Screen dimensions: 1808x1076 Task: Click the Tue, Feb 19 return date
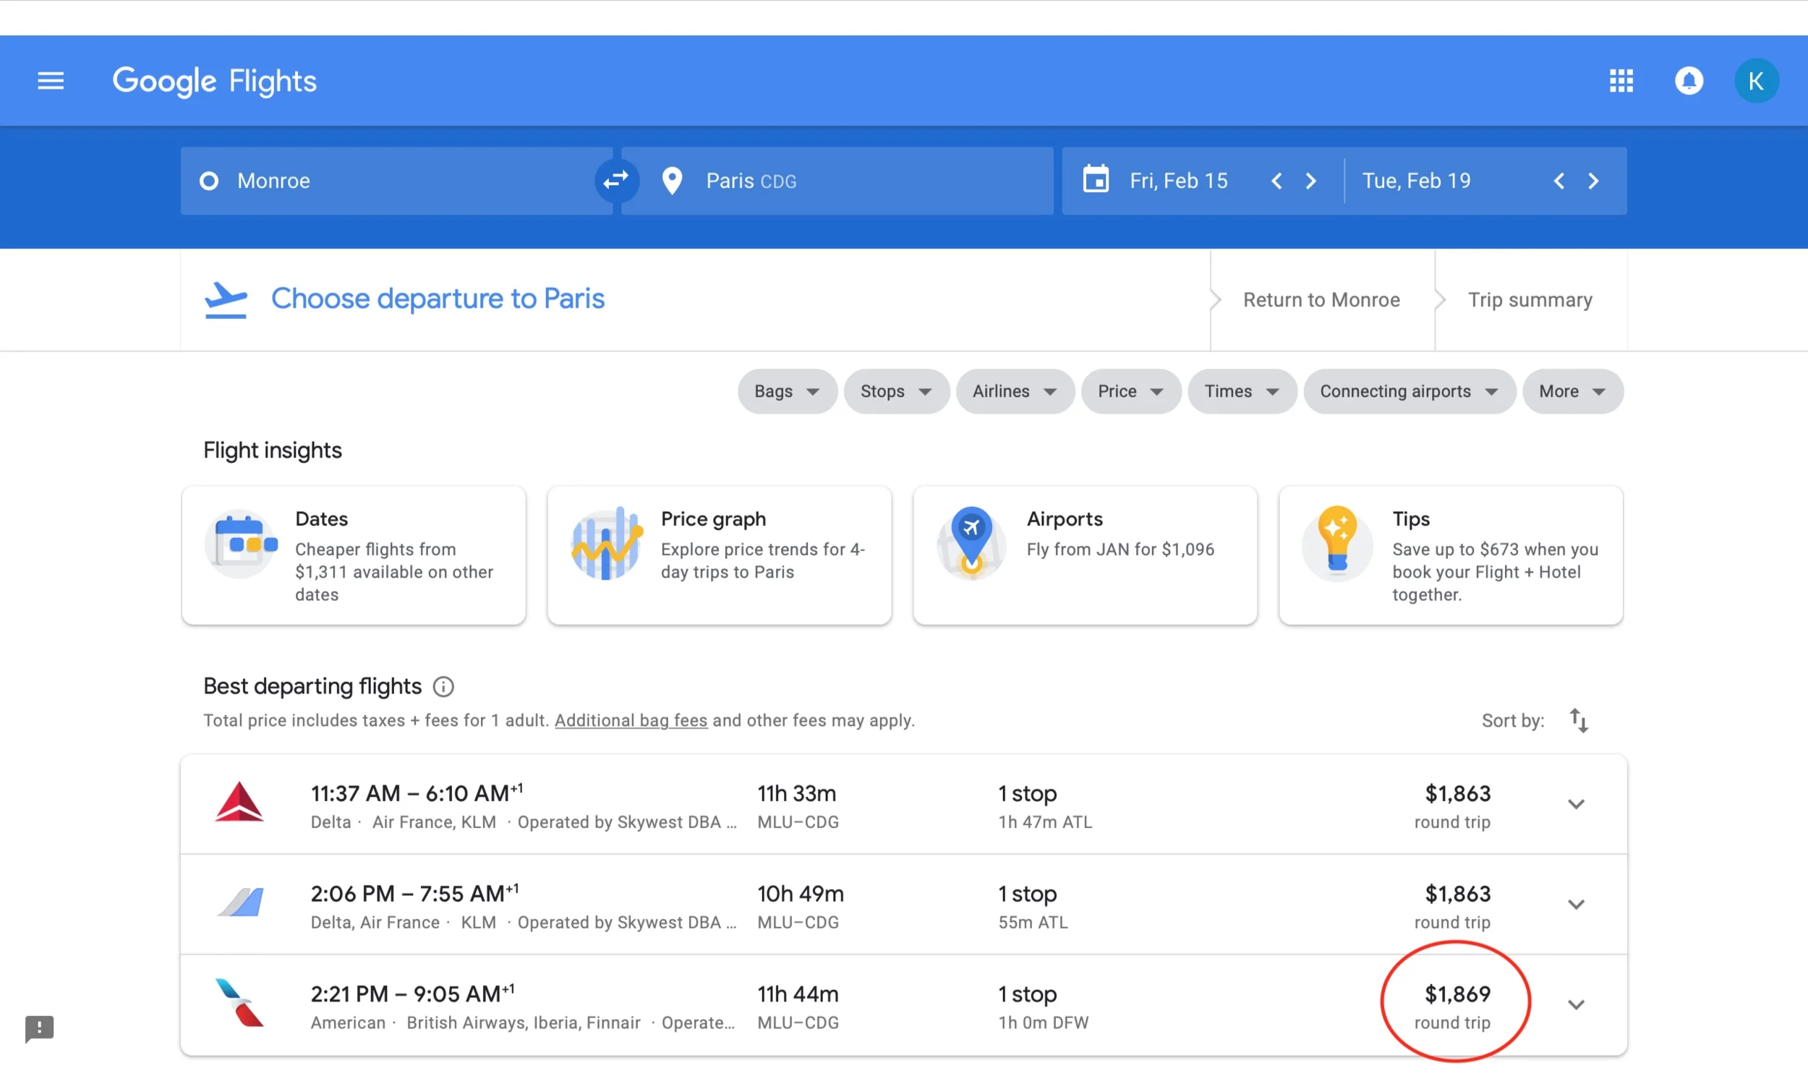[1417, 181]
